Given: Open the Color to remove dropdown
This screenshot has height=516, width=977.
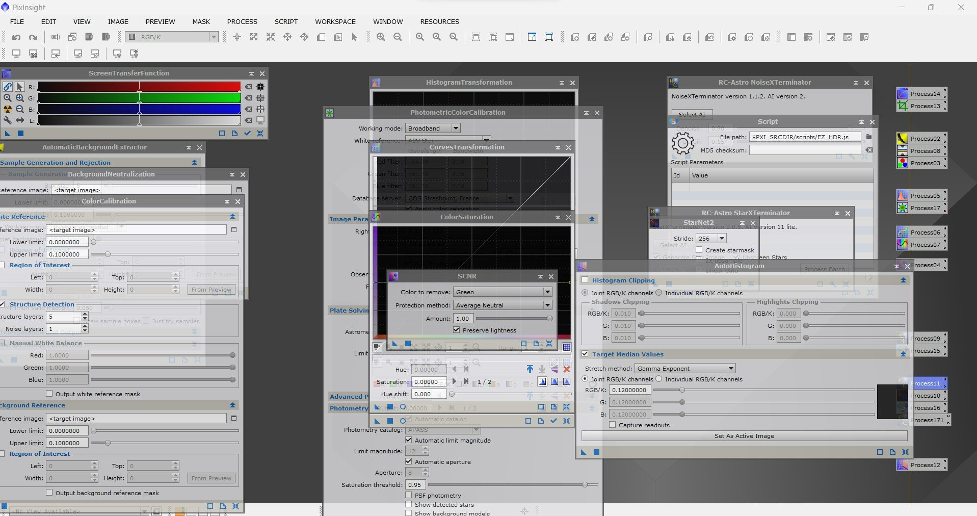Looking at the screenshot, I should coord(503,292).
